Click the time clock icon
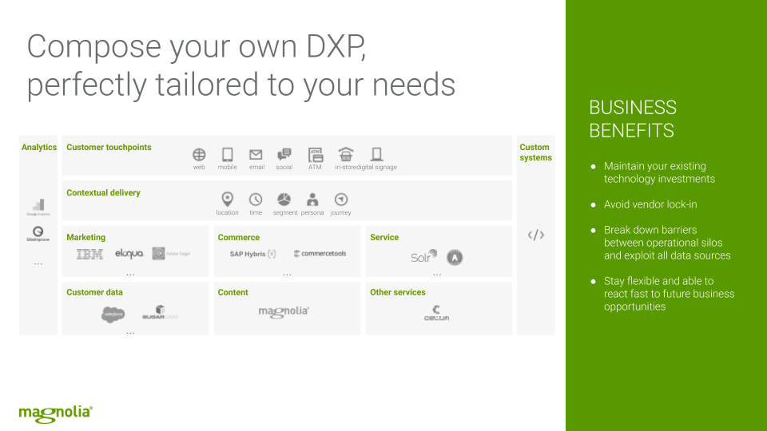This screenshot has height=431, width=767. (x=256, y=200)
